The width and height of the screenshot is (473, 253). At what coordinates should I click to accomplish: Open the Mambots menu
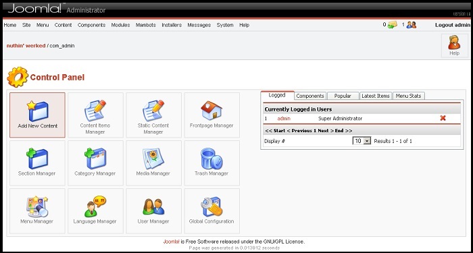146,26
